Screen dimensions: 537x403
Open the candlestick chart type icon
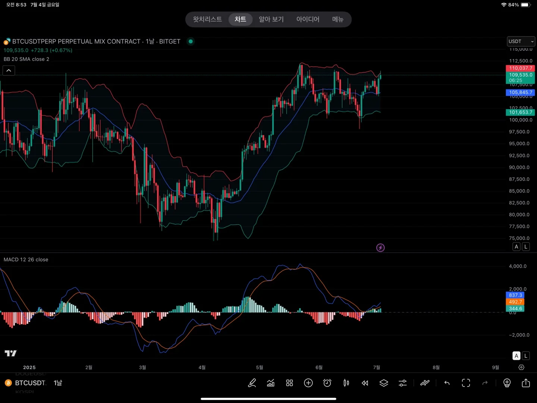346,383
